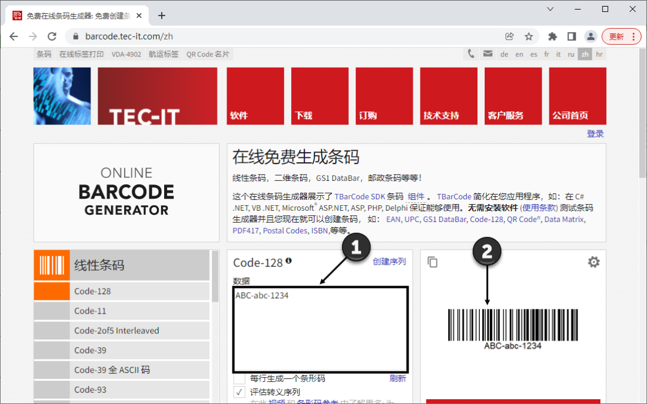Switch language to it

point(558,54)
